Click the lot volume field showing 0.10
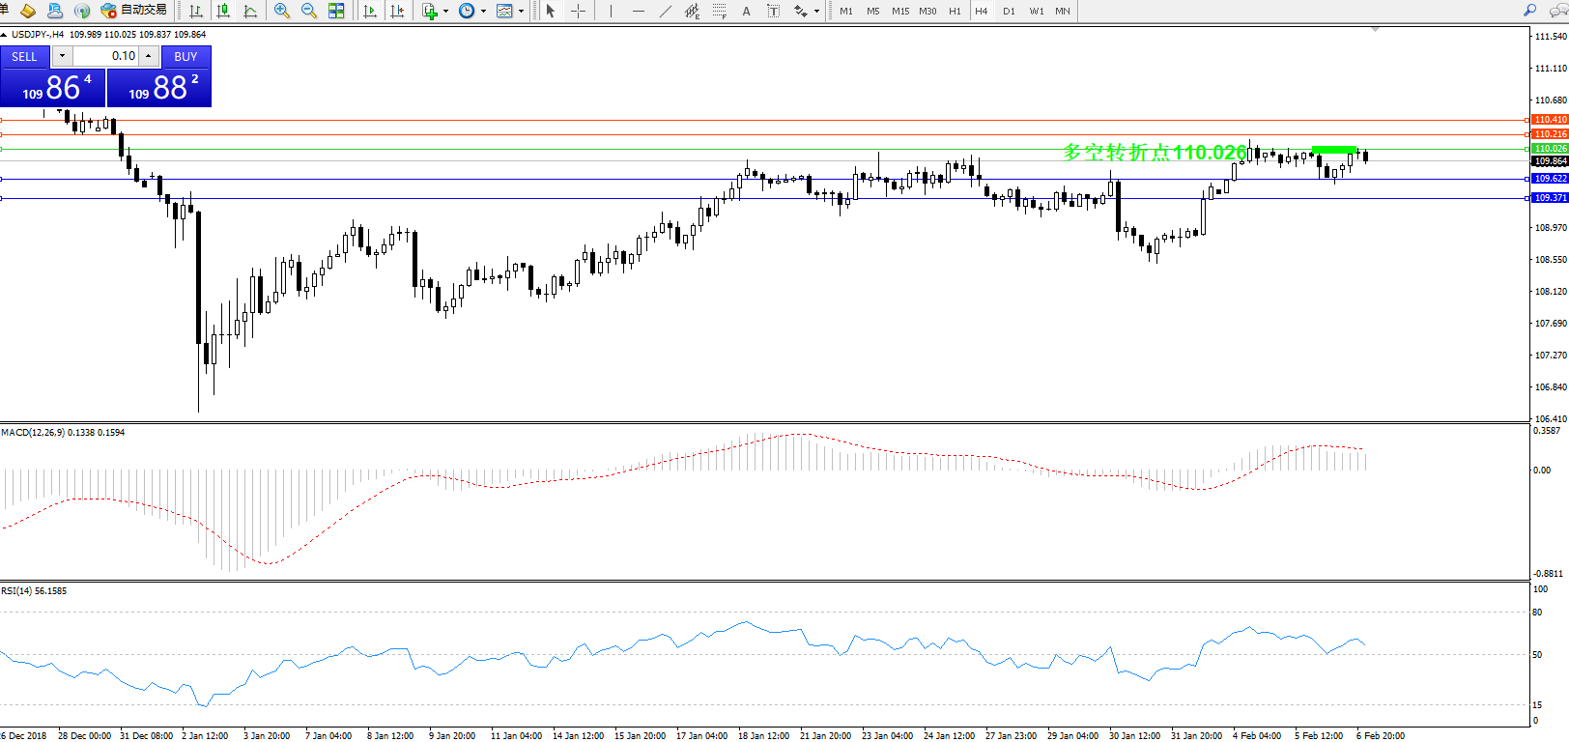 click(106, 56)
